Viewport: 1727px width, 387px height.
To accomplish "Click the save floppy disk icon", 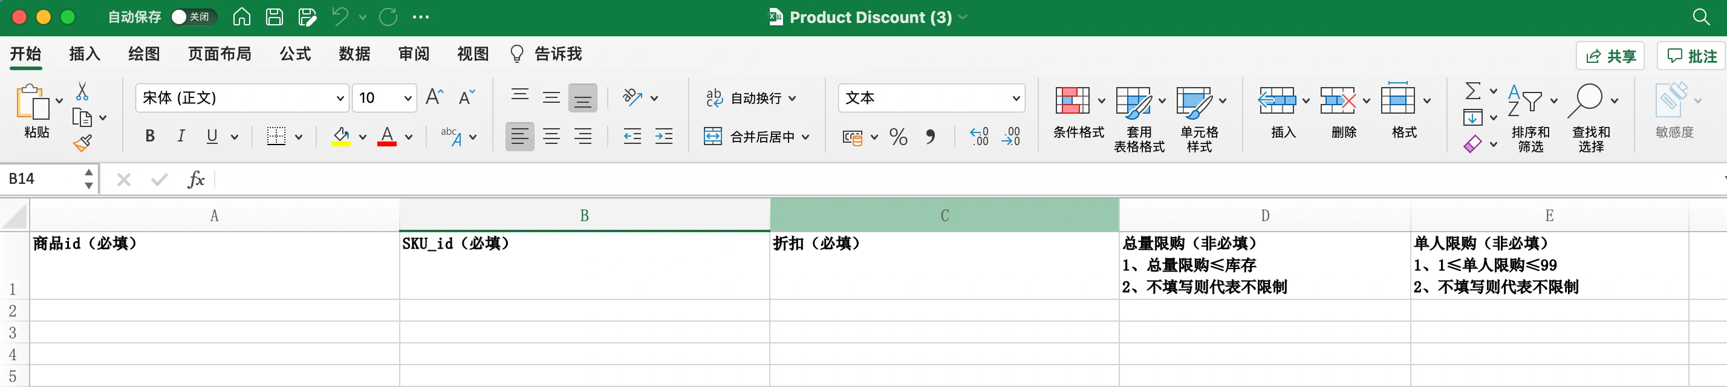I will point(274,18).
